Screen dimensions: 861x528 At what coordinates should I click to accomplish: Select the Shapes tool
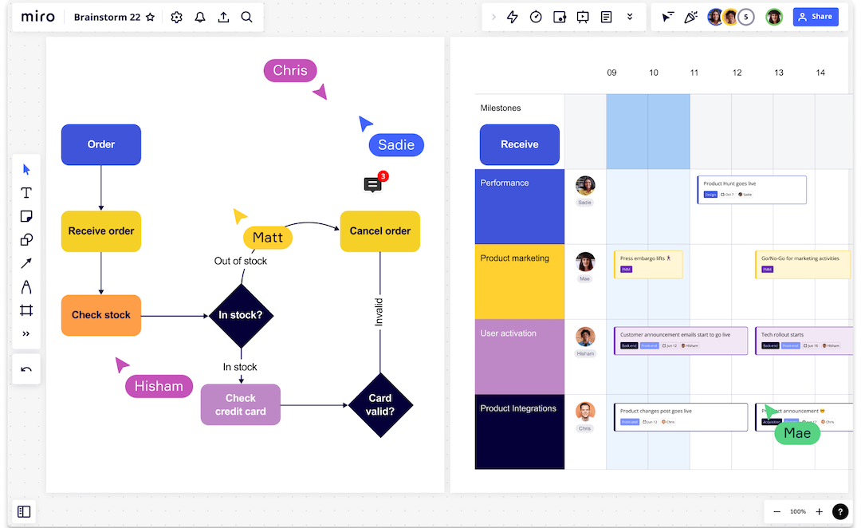tap(26, 239)
